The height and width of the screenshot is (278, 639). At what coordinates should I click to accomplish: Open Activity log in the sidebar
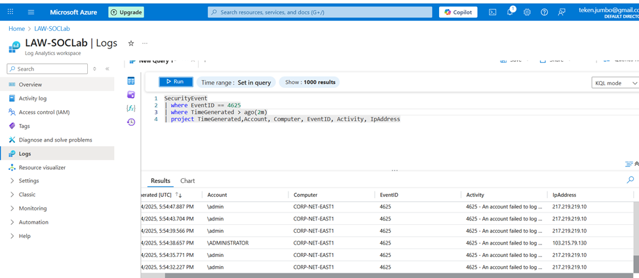57,98
